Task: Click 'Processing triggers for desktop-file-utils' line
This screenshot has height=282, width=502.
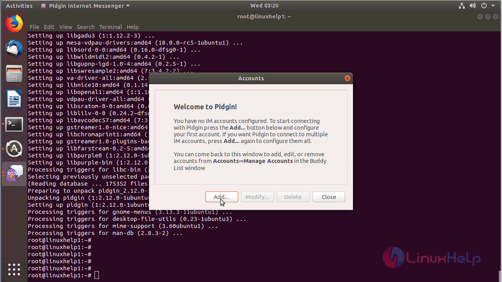Action: point(137,219)
